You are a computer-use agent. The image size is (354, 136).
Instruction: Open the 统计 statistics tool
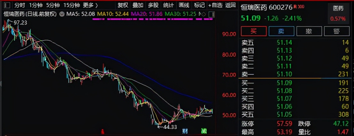168,5
